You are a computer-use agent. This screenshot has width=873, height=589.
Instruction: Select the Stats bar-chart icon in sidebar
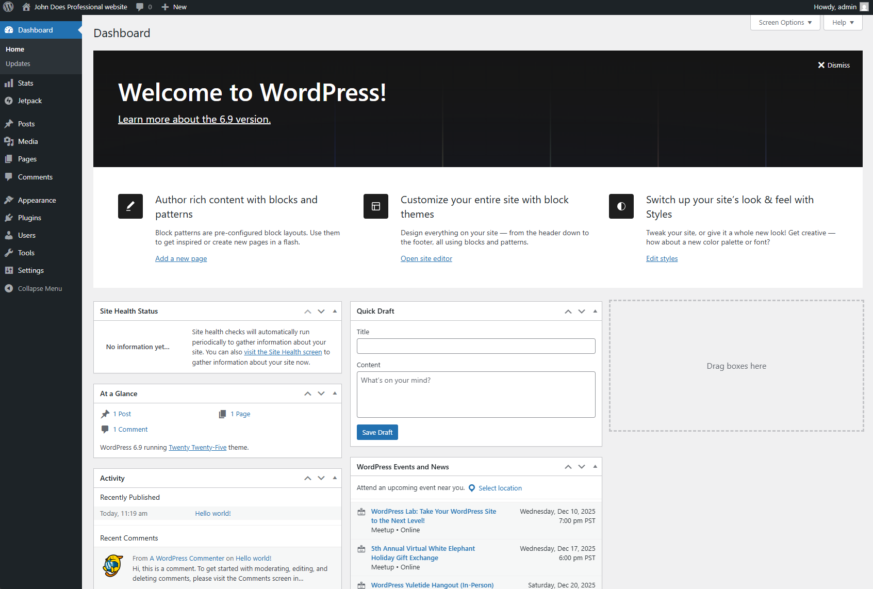[x=10, y=83]
